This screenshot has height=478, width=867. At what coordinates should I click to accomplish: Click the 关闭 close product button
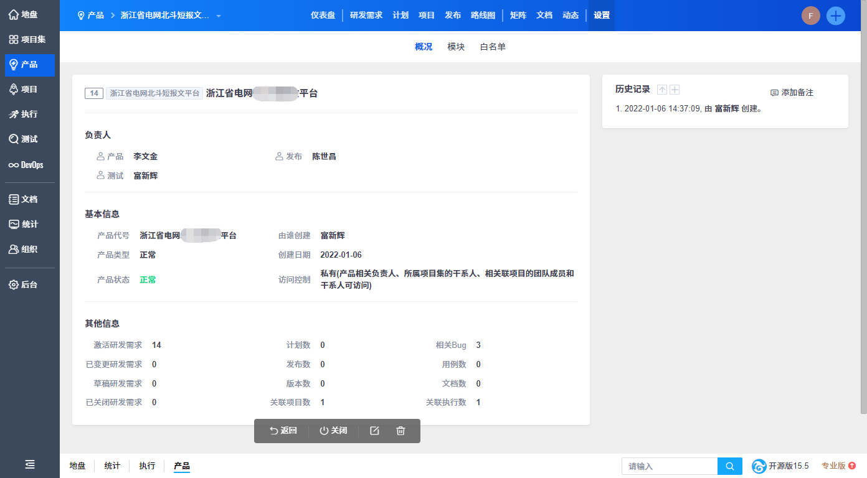coord(333,431)
